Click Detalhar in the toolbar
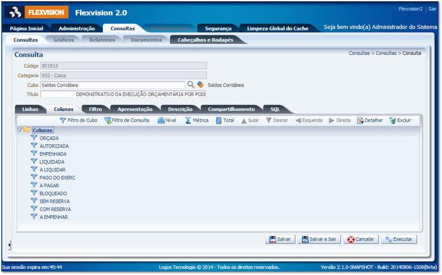 pos(361,120)
